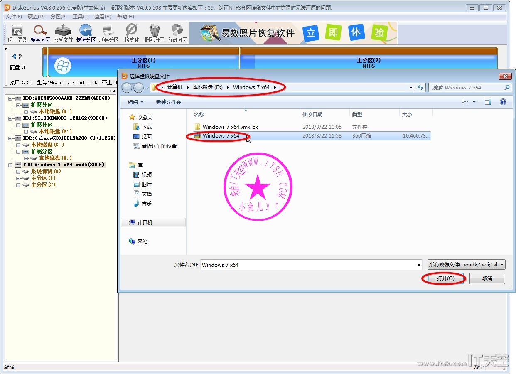Viewport: 516px width, 374px height.
Task: Expand the 组织 (Organize) dropdown menu
Action: click(x=135, y=102)
